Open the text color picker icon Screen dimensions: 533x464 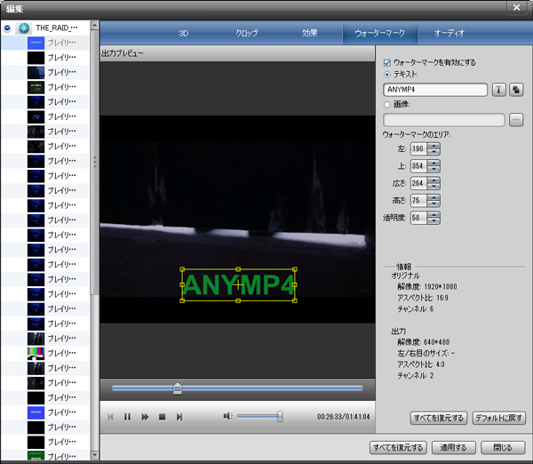pyautogui.click(x=516, y=90)
